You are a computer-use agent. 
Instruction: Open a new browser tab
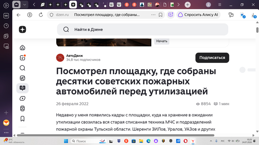click(x=188, y=4)
